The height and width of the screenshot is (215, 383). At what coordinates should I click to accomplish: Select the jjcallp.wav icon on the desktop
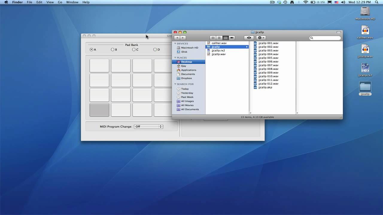365,49
